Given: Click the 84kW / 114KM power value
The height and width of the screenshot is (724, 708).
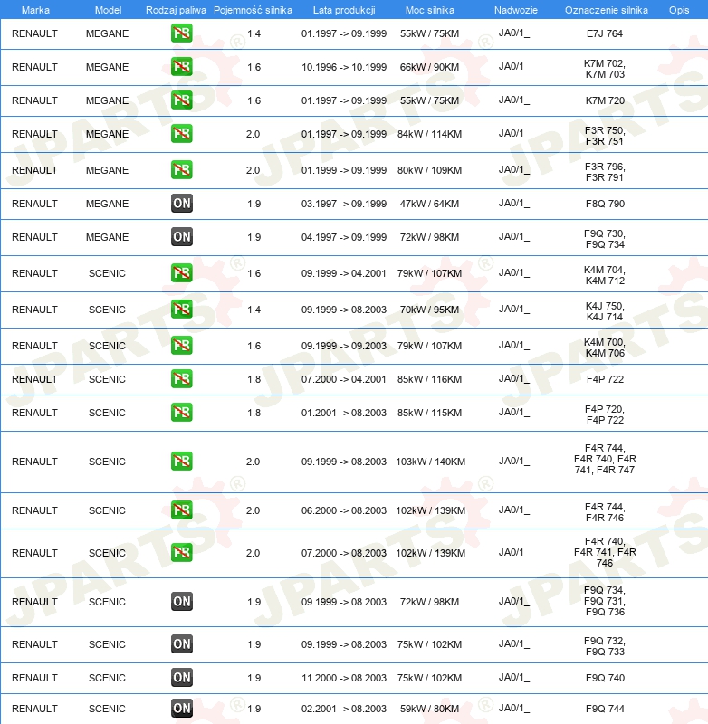Looking at the screenshot, I should click(x=429, y=134).
